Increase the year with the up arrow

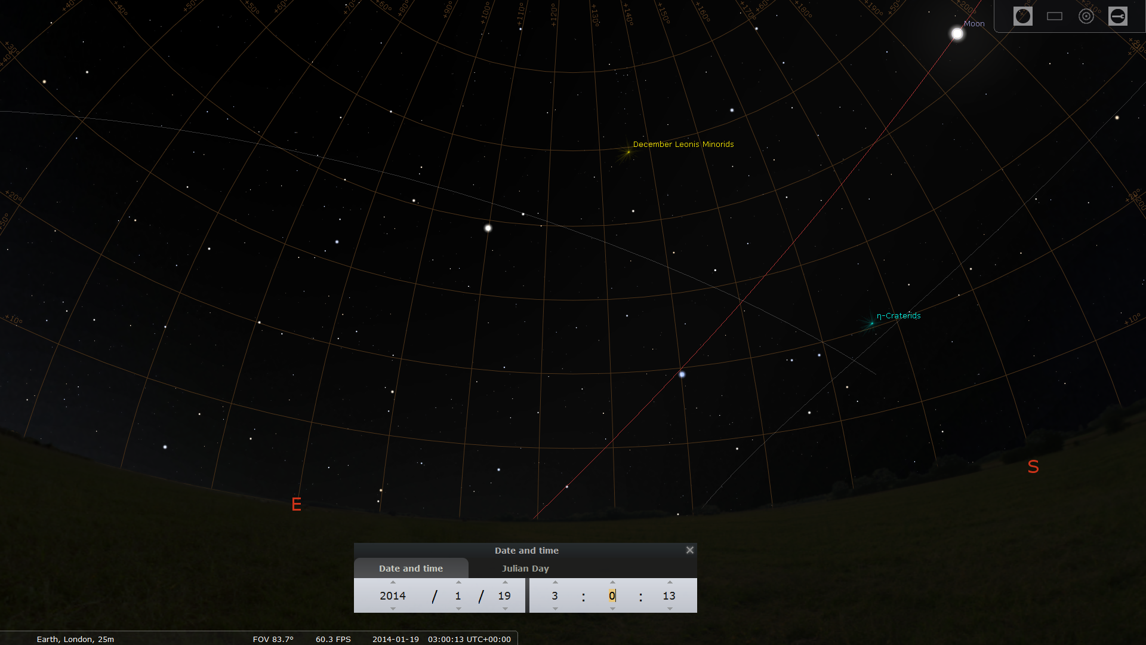393,582
